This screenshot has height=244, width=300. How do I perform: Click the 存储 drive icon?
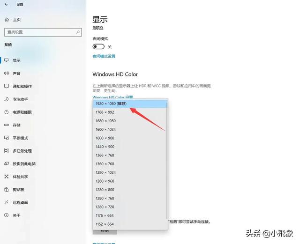[x=7, y=125]
